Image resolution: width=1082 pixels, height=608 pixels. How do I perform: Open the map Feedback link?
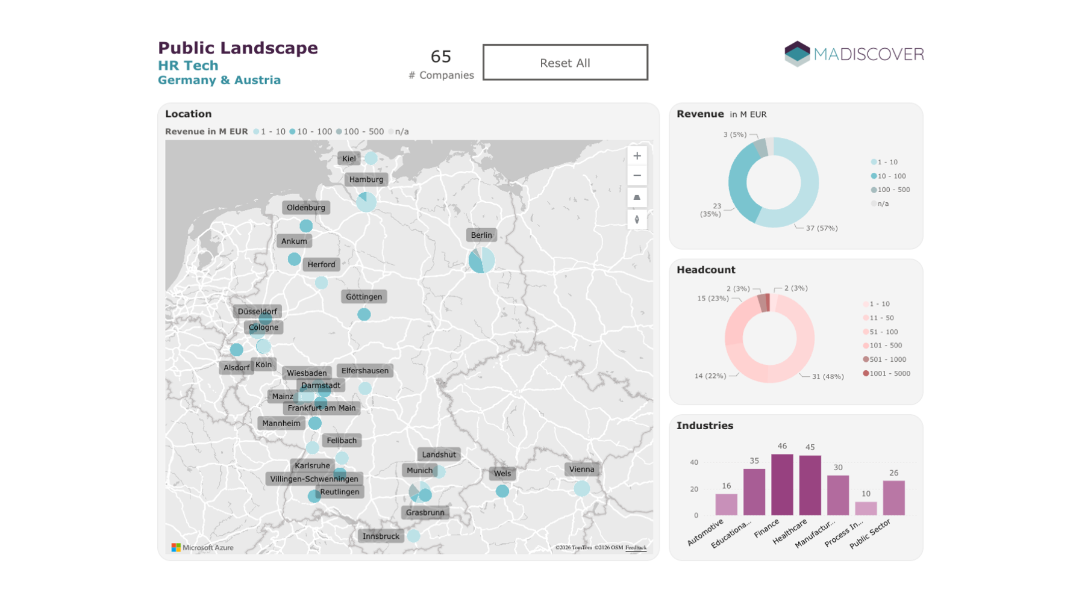click(x=636, y=547)
